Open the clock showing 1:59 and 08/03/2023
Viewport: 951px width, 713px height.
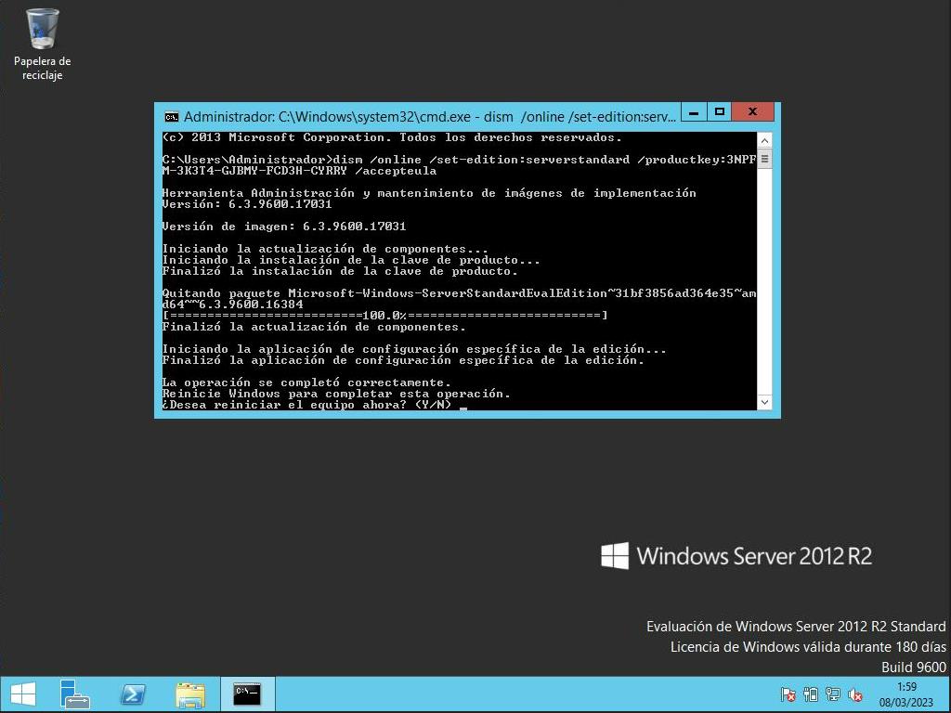tap(906, 694)
